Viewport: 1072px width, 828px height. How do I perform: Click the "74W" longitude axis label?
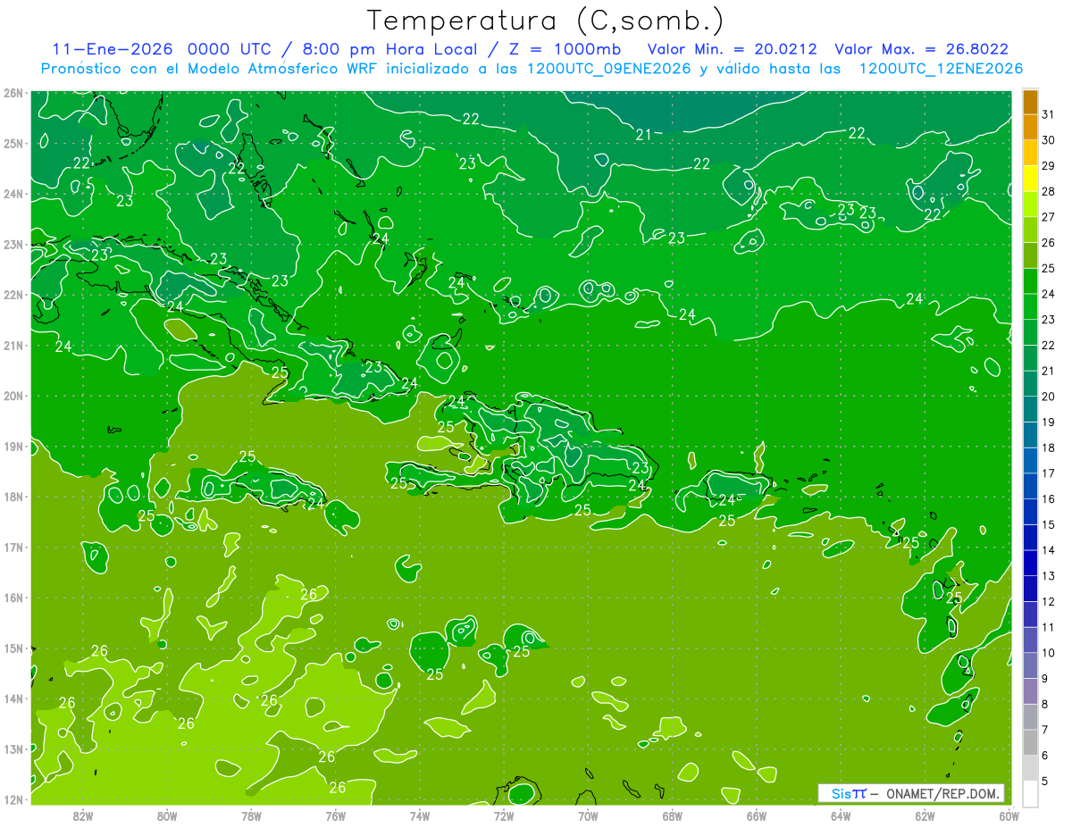tap(419, 815)
